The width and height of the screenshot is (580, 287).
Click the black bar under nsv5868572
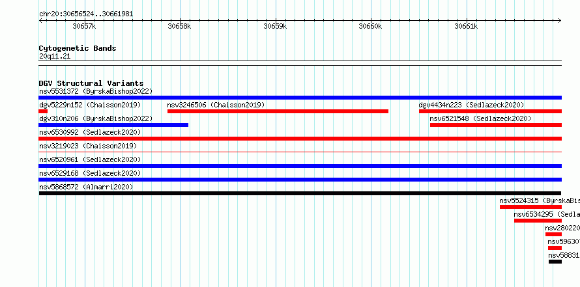(x=300, y=193)
